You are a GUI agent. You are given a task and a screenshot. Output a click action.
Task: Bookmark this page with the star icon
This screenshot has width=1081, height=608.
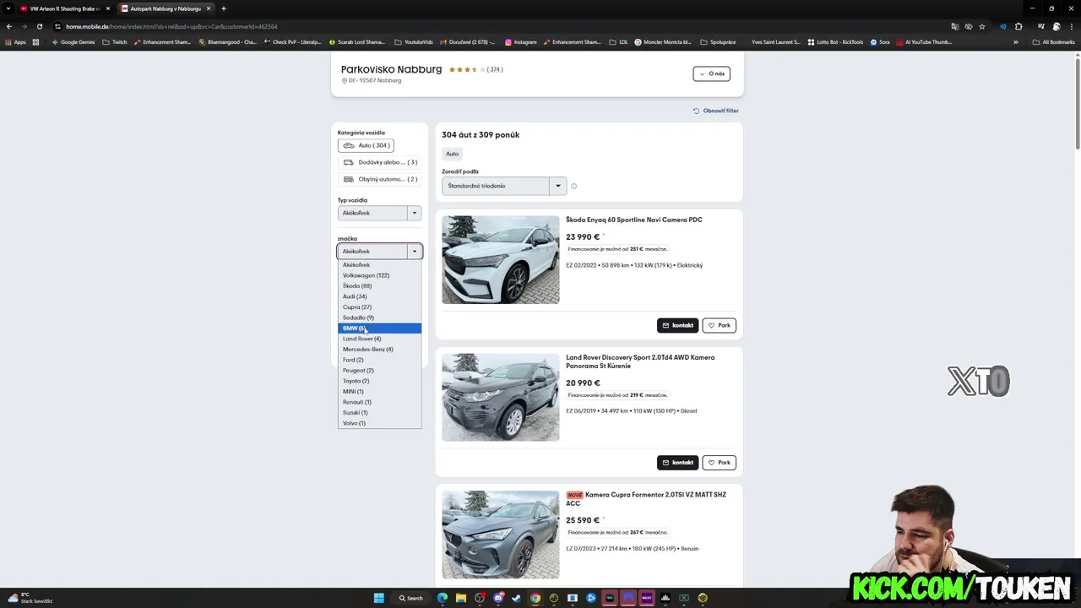[x=982, y=26]
